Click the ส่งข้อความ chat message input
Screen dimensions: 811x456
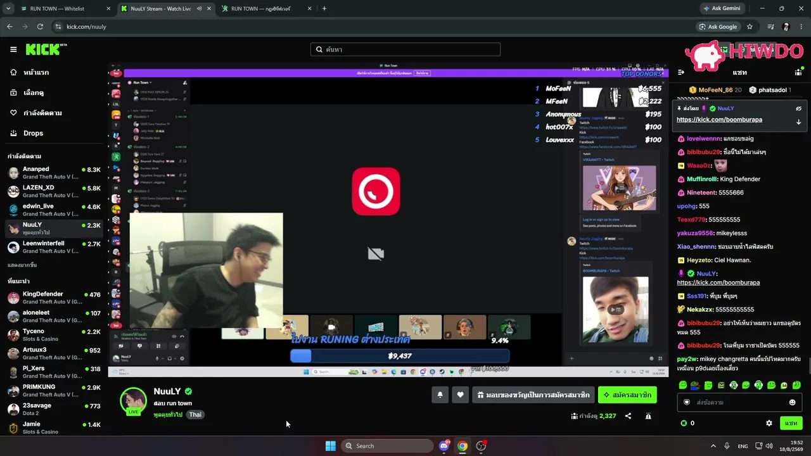(738, 402)
